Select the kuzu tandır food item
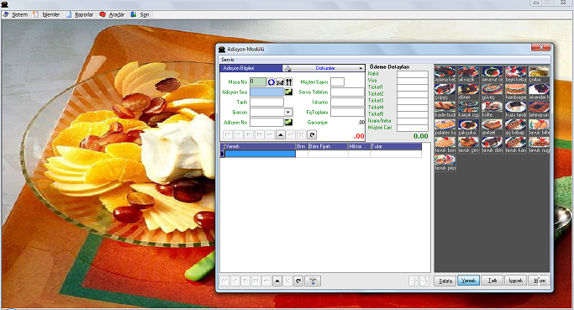 click(x=515, y=110)
